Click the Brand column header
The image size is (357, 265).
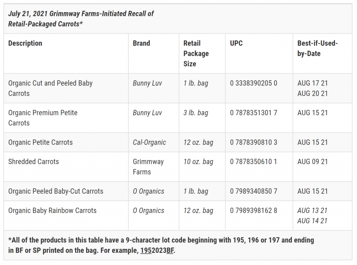tap(142, 43)
